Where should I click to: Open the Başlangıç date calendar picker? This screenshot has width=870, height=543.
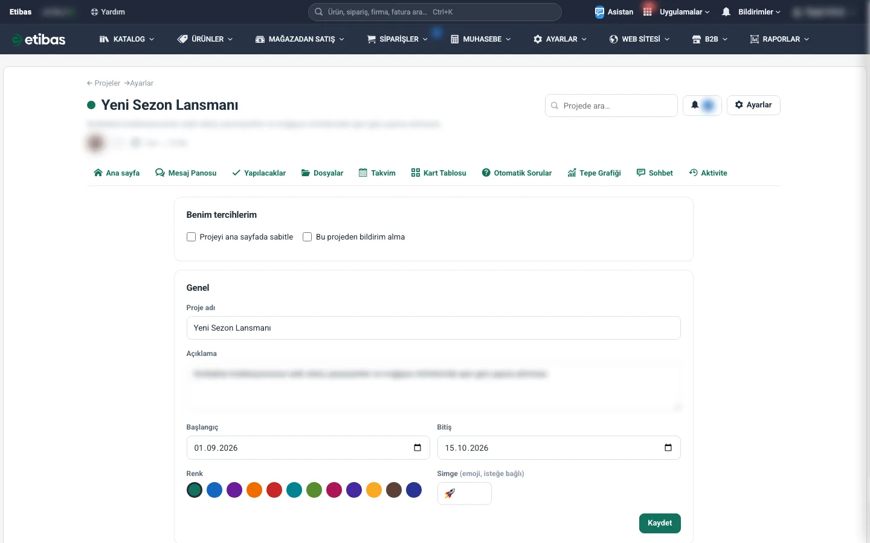417,448
